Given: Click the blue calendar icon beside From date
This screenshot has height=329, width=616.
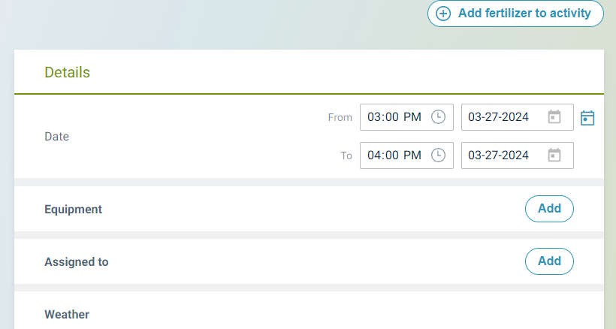Looking at the screenshot, I should tap(587, 118).
